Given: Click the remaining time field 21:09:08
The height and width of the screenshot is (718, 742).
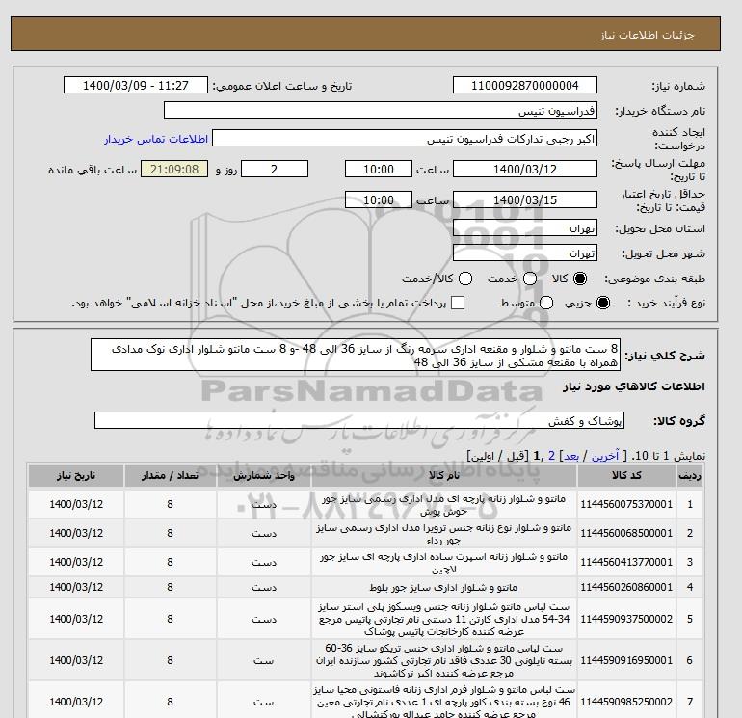Looking at the screenshot, I should point(174,169).
